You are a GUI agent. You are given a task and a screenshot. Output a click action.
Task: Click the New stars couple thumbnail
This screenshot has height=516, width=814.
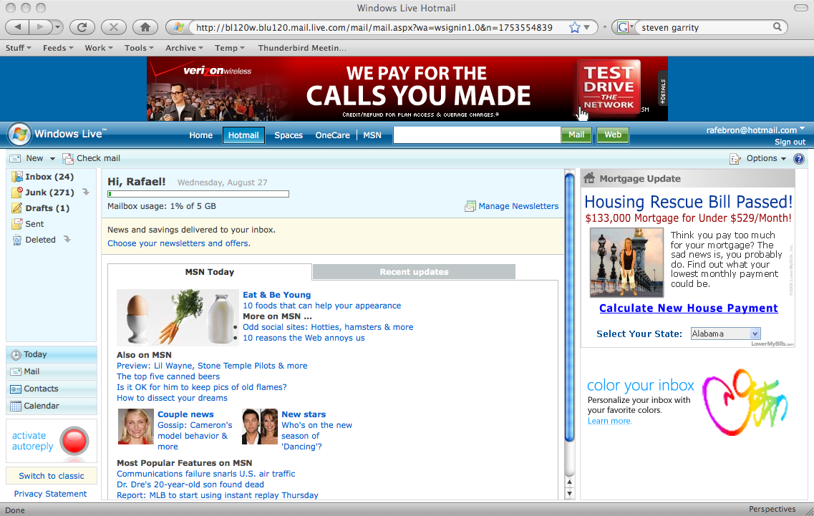click(260, 427)
